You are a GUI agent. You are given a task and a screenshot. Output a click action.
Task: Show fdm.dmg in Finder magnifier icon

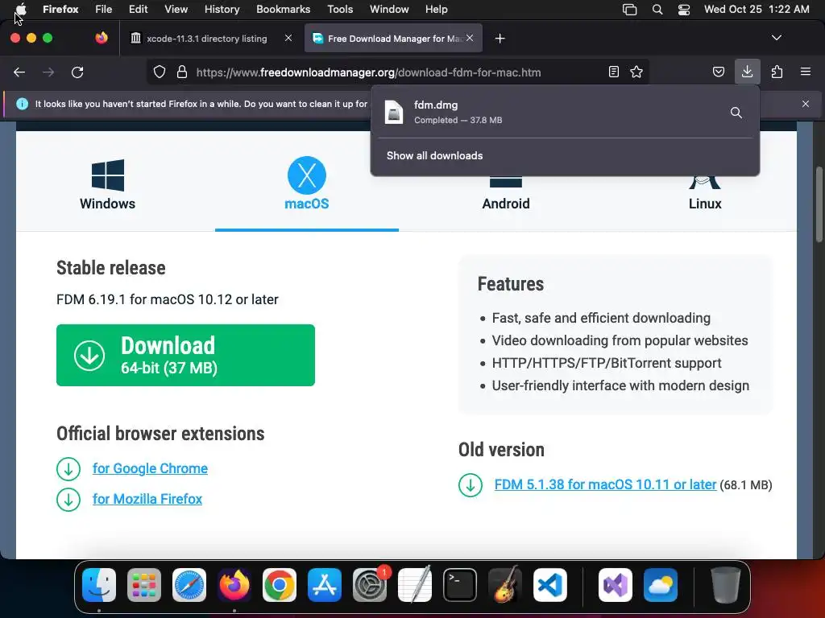click(x=736, y=113)
